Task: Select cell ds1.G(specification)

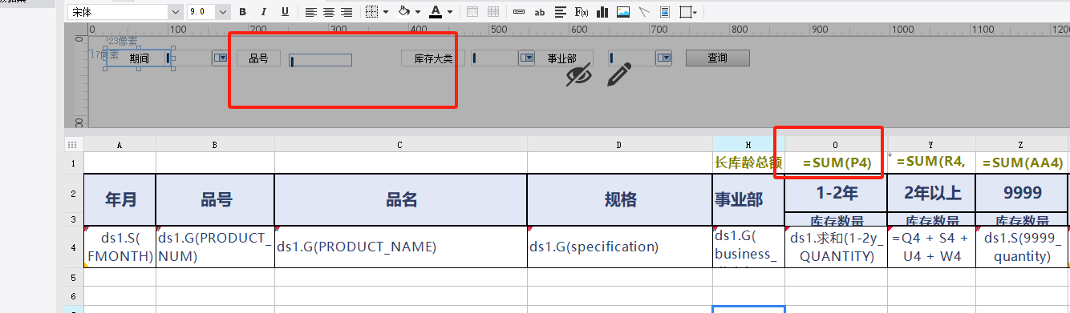Action: click(x=619, y=247)
